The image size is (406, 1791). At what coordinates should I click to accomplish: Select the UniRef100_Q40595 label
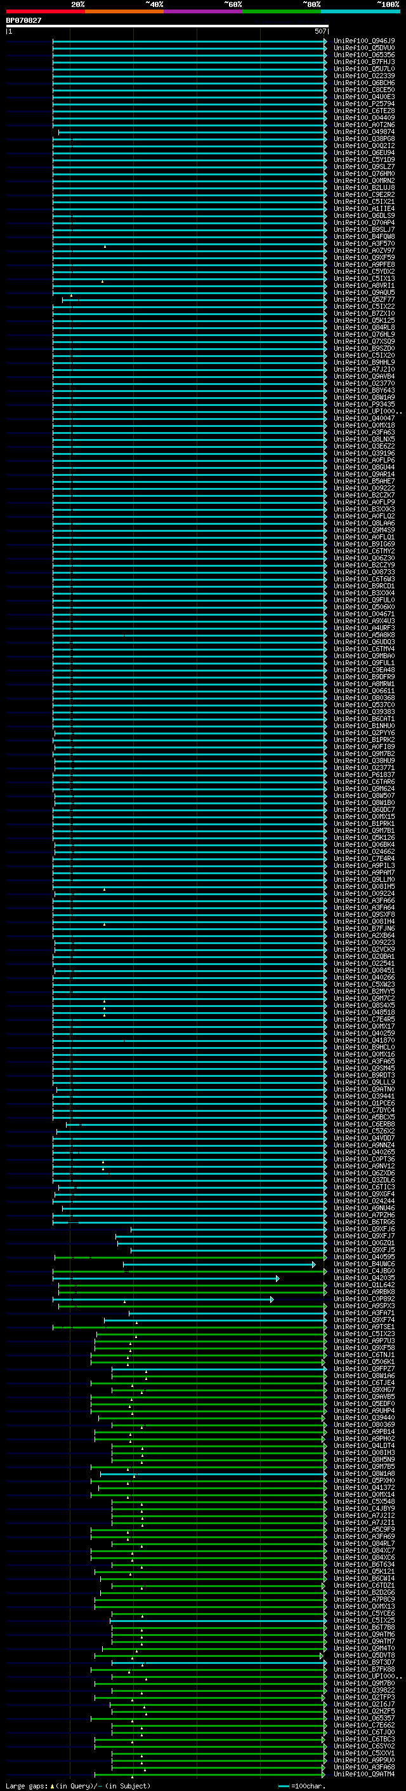[x=363, y=1256]
